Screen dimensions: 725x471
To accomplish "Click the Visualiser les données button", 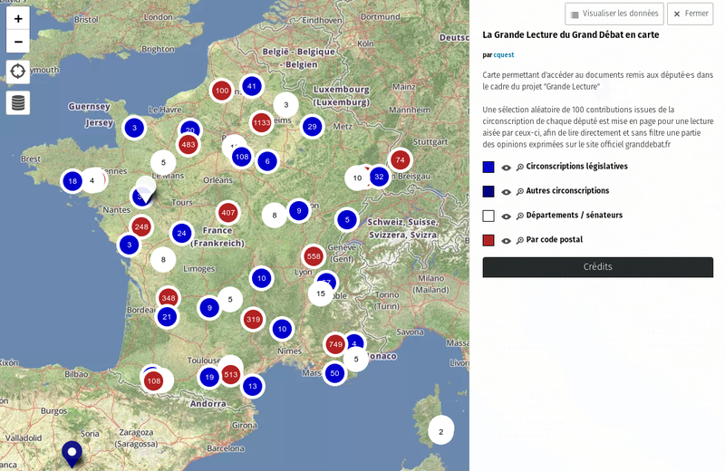I will (614, 14).
